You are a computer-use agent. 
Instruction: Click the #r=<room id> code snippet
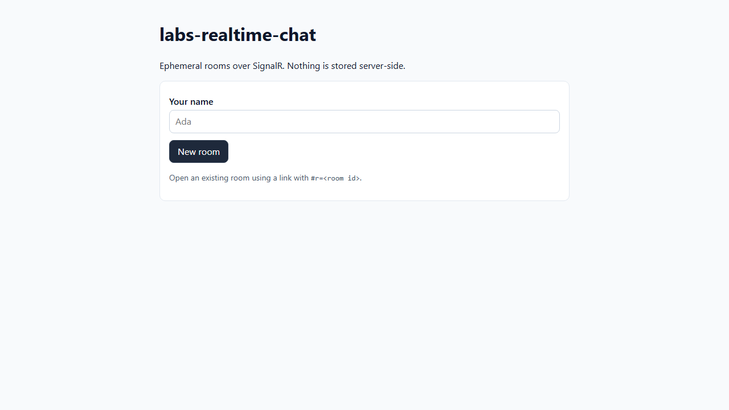pyautogui.click(x=335, y=178)
